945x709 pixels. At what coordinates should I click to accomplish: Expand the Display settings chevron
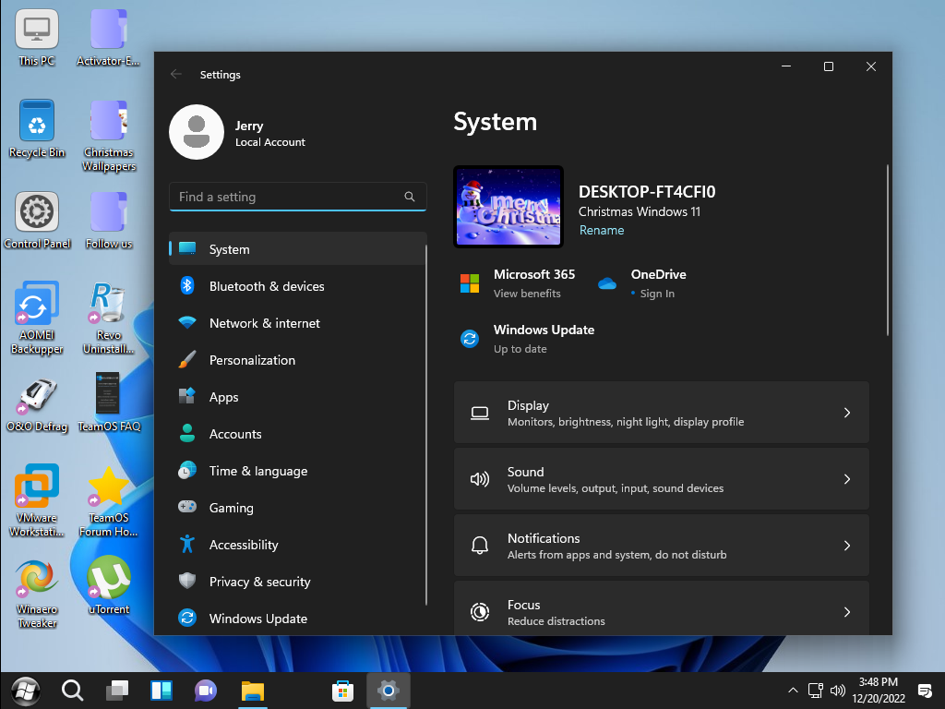click(846, 413)
